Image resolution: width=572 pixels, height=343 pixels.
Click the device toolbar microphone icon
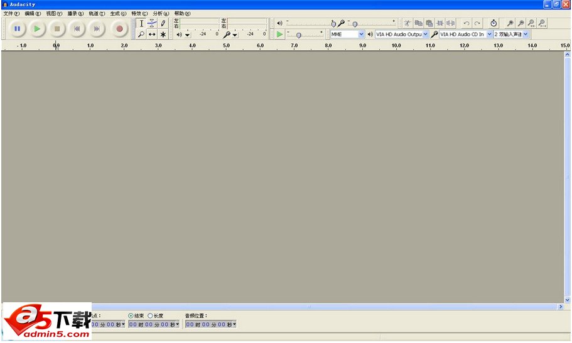coord(434,34)
